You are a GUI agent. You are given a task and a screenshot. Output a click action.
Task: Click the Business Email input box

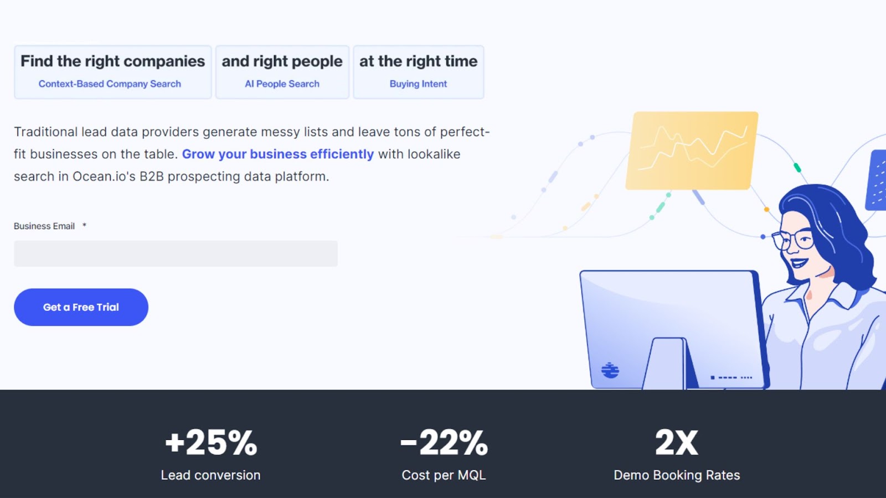coord(176,253)
